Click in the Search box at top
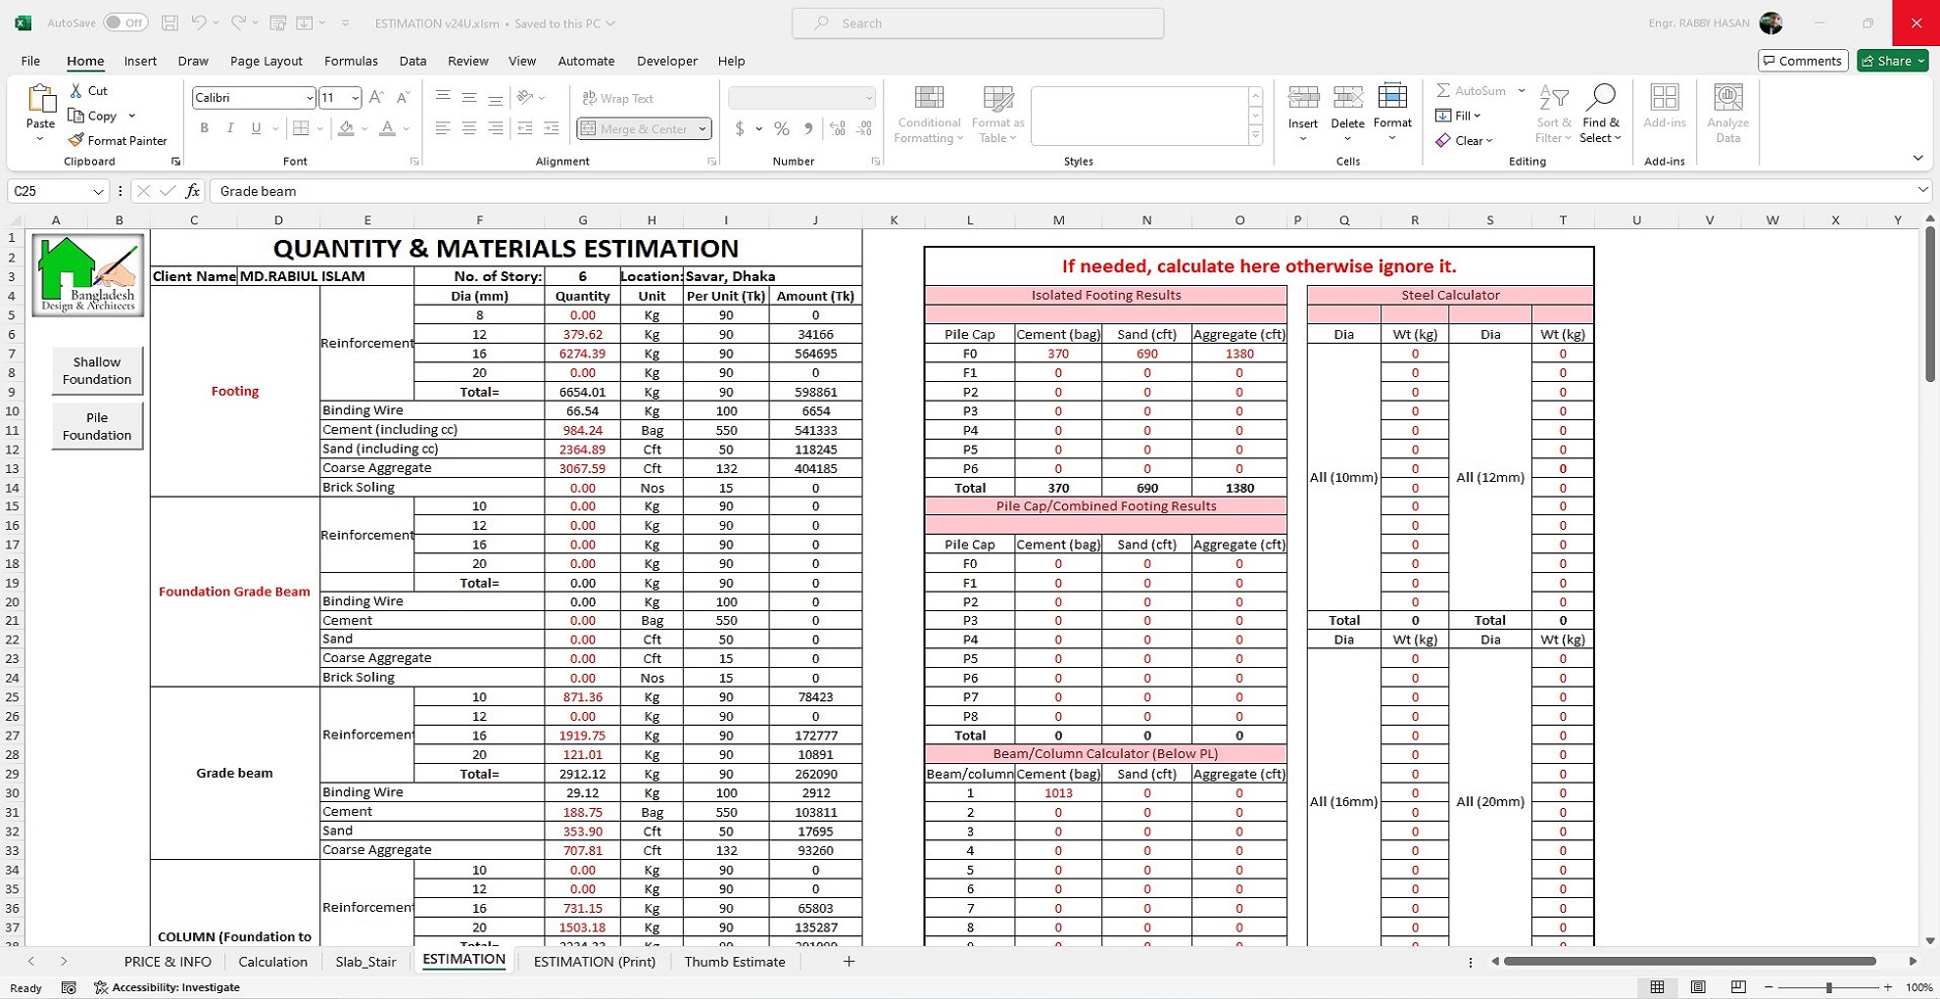1940x999 pixels. 977,23
